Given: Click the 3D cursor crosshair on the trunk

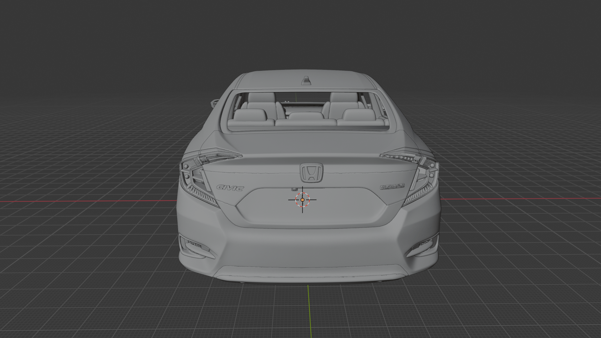Looking at the screenshot, I should tap(302, 200).
